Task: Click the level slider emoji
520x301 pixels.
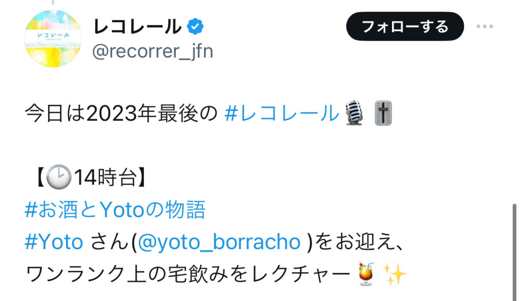Action: pyautogui.click(x=383, y=113)
